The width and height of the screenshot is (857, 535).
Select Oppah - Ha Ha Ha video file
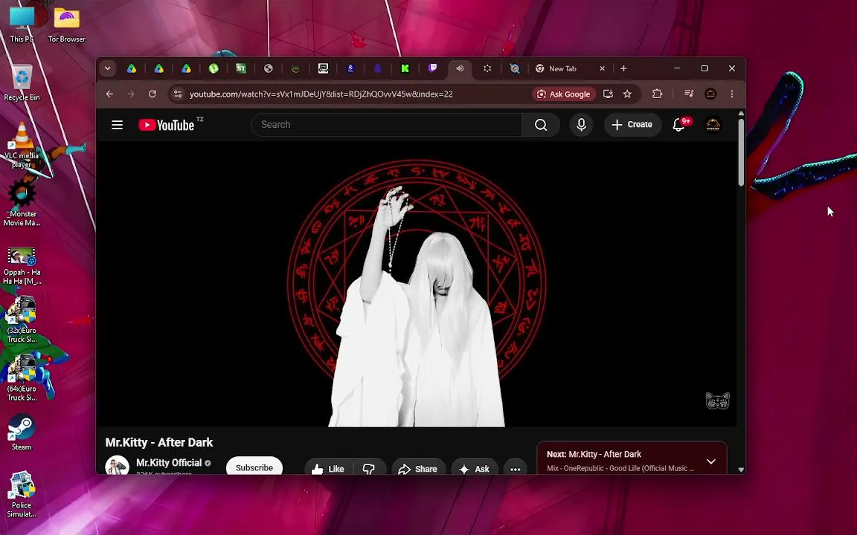pyautogui.click(x=22, y=266)
